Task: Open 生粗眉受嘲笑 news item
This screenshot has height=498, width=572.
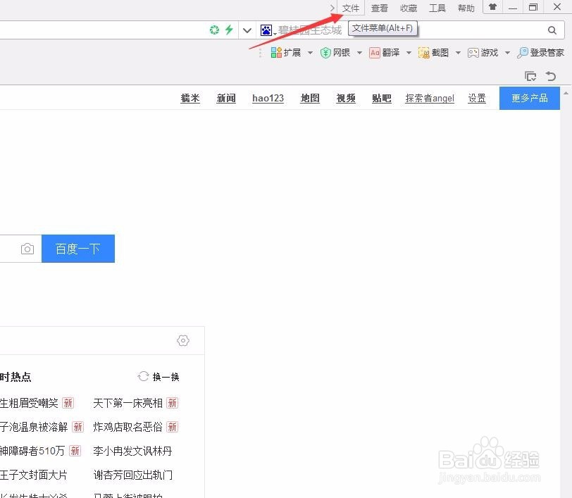Action: [29, 403]
